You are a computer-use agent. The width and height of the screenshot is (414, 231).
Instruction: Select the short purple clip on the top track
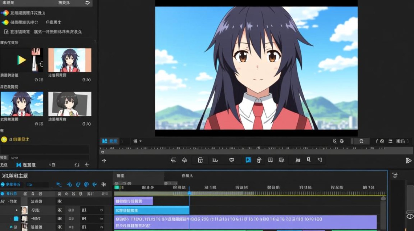pyautogui.click(x=133, y=201)
